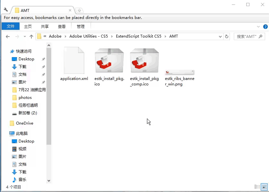Click the refresh icon in the address bar

click(227, 36)
